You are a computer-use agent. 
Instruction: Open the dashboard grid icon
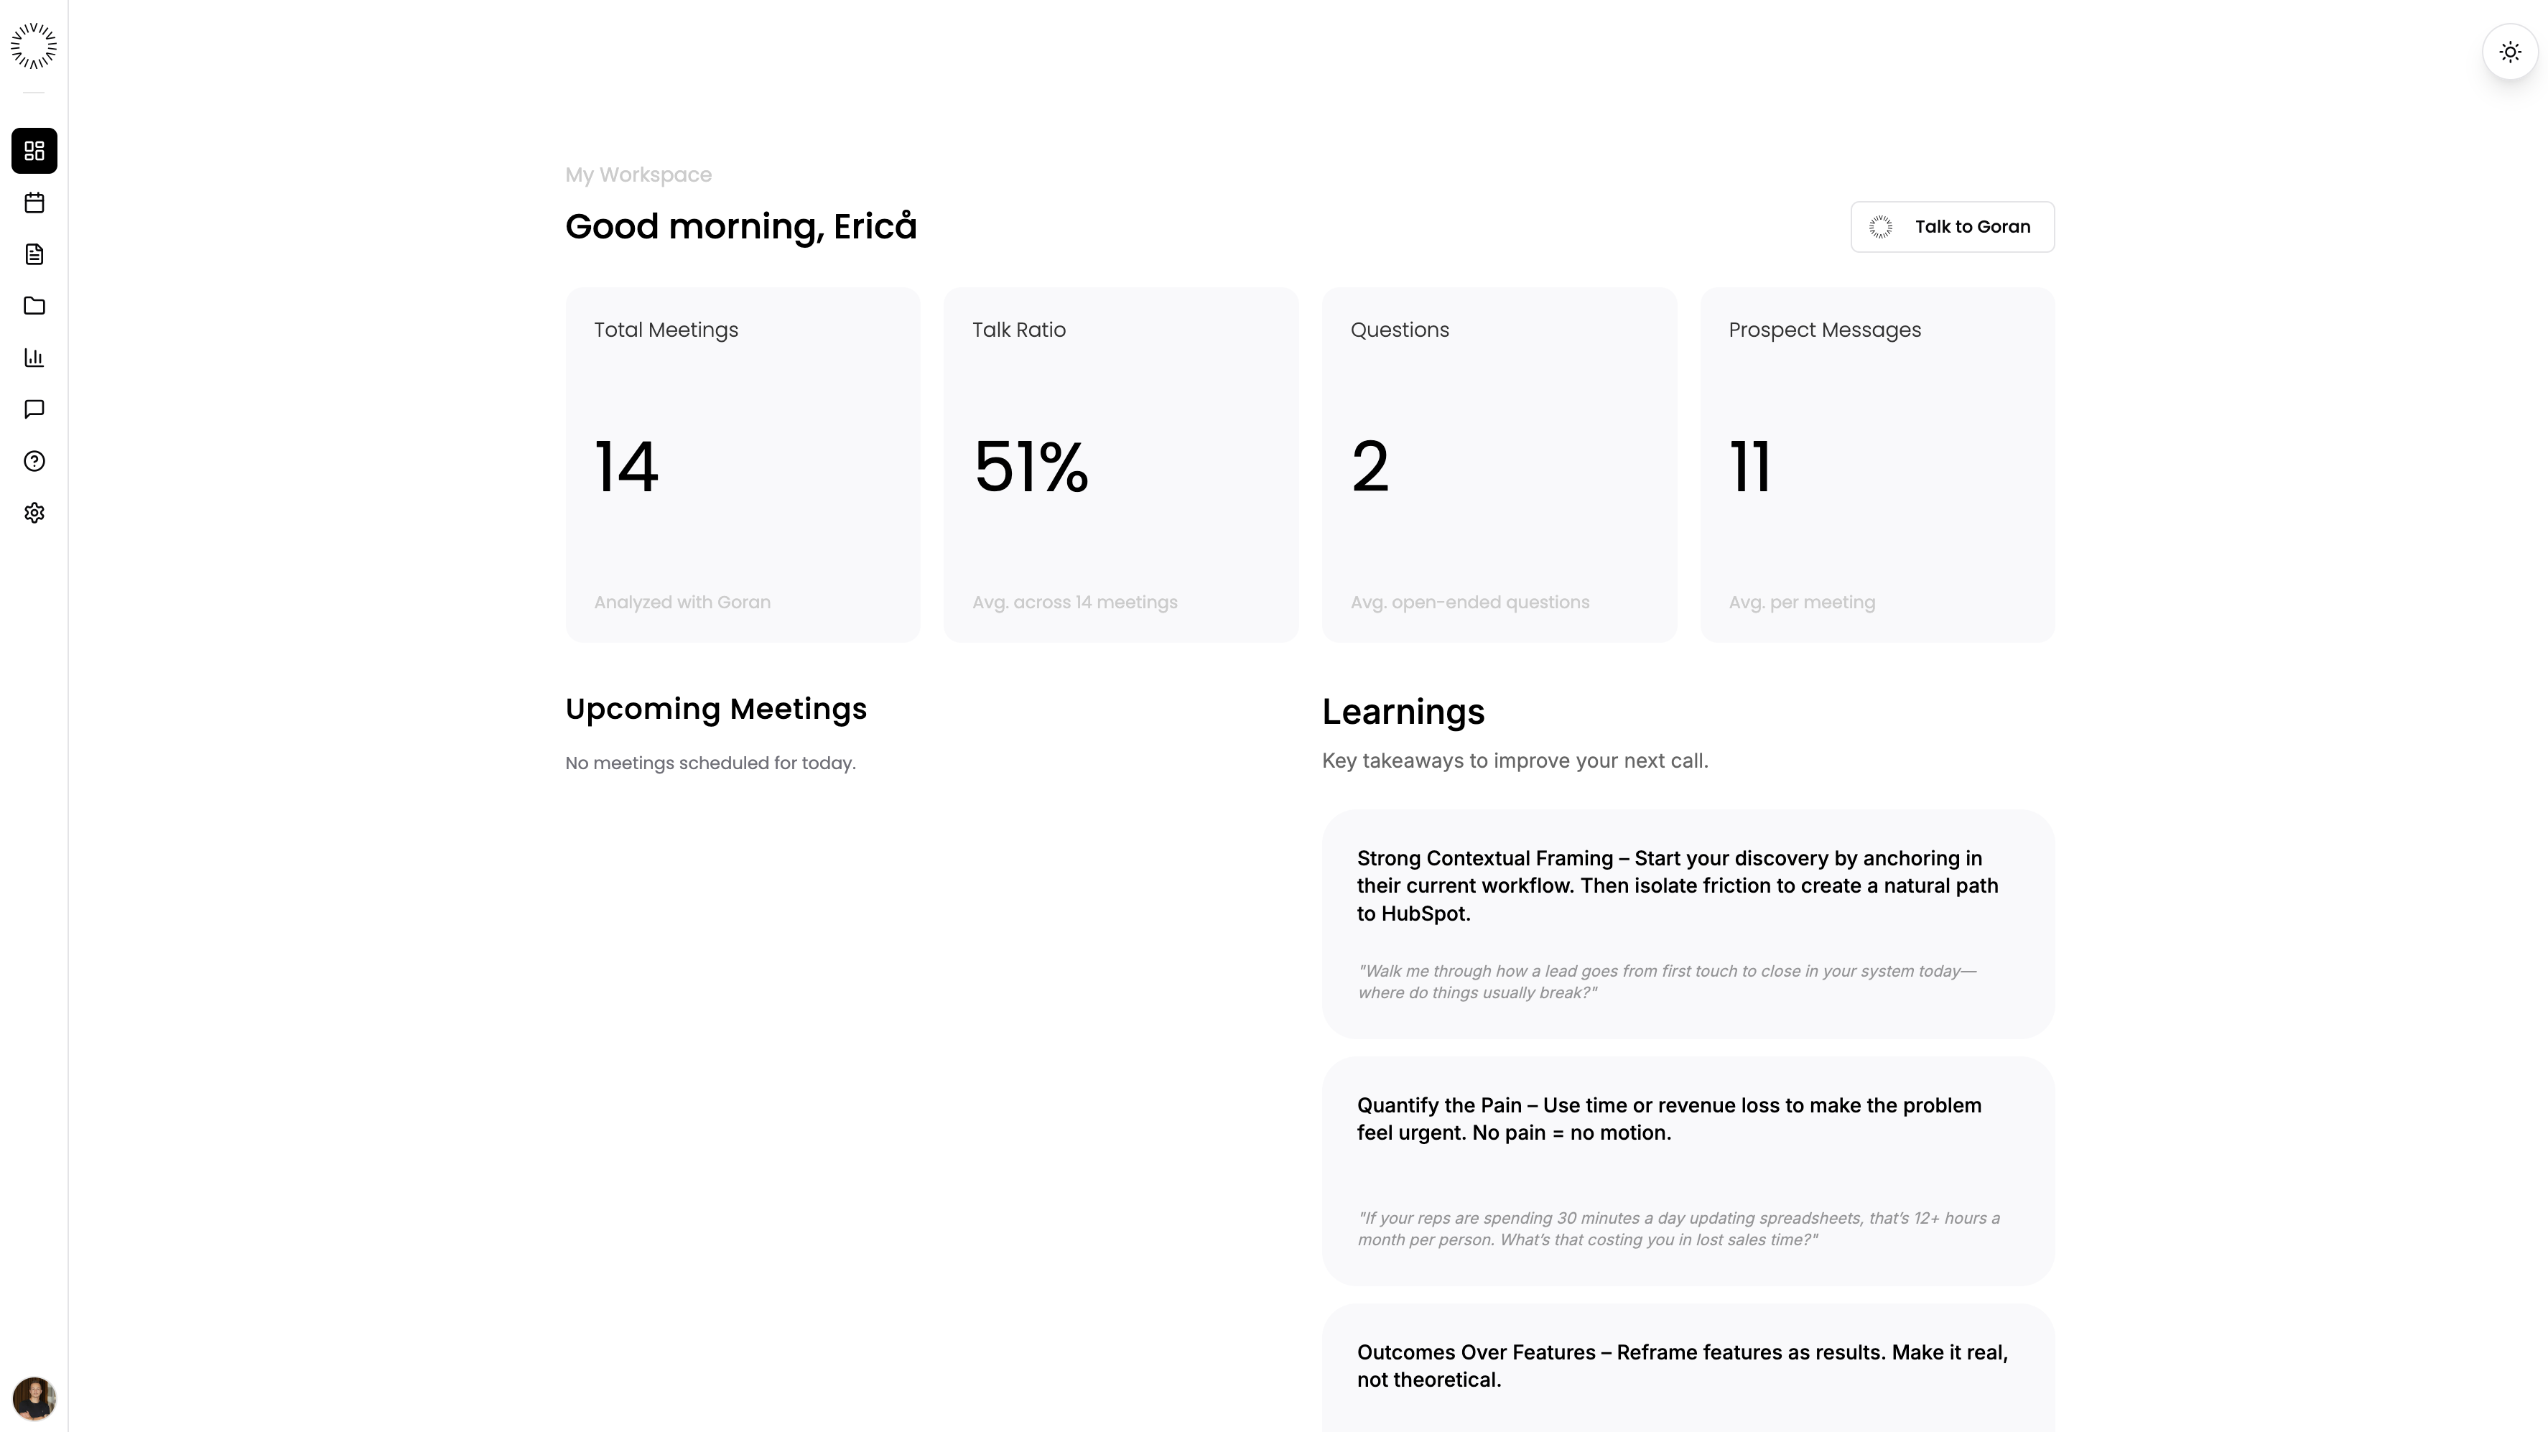point(34,152)
